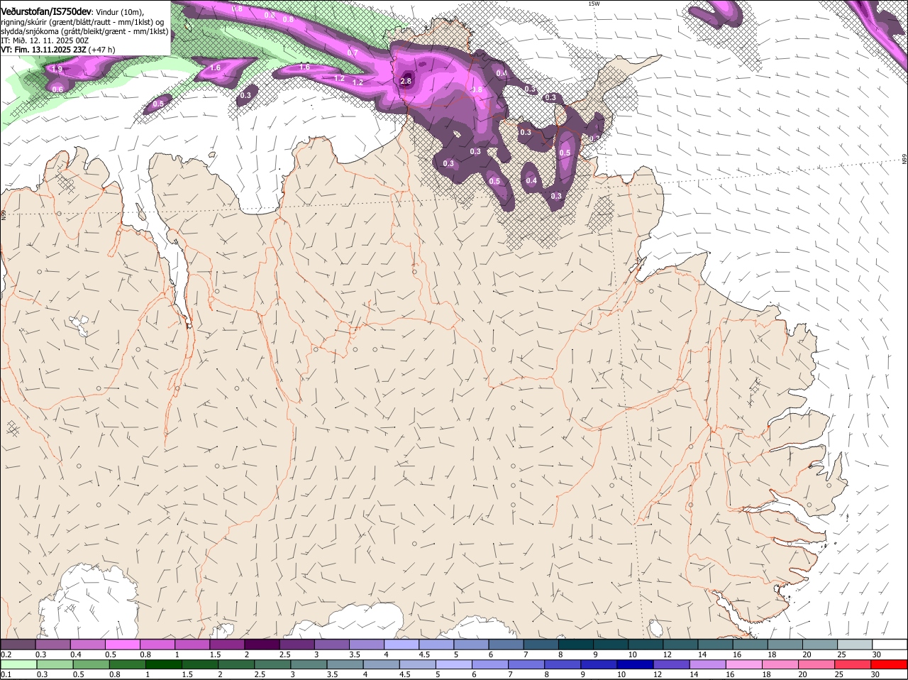
Task: Click the red rain legend swatch right of 30
Action: click(890, 664)
